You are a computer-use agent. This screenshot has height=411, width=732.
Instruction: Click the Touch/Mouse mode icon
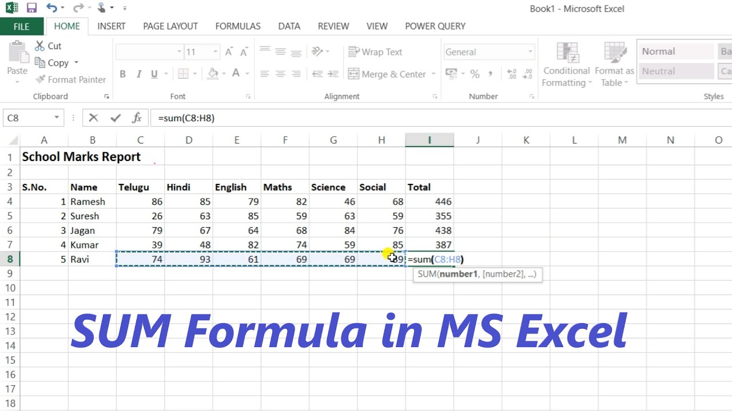coord(102,8)
